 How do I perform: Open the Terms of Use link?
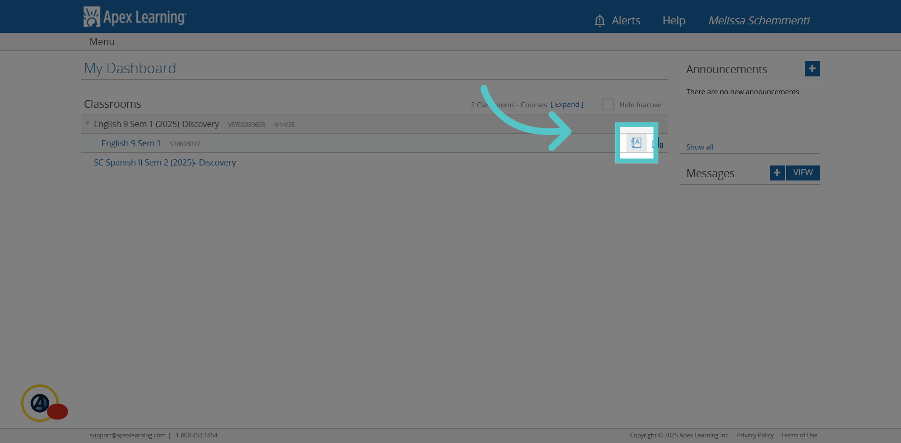799,435
